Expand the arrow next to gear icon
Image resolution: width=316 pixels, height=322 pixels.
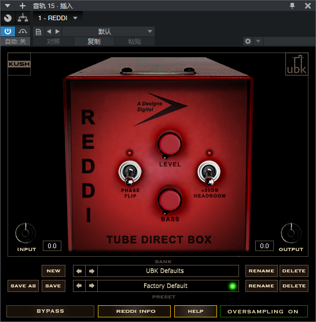tap(258, 42)
